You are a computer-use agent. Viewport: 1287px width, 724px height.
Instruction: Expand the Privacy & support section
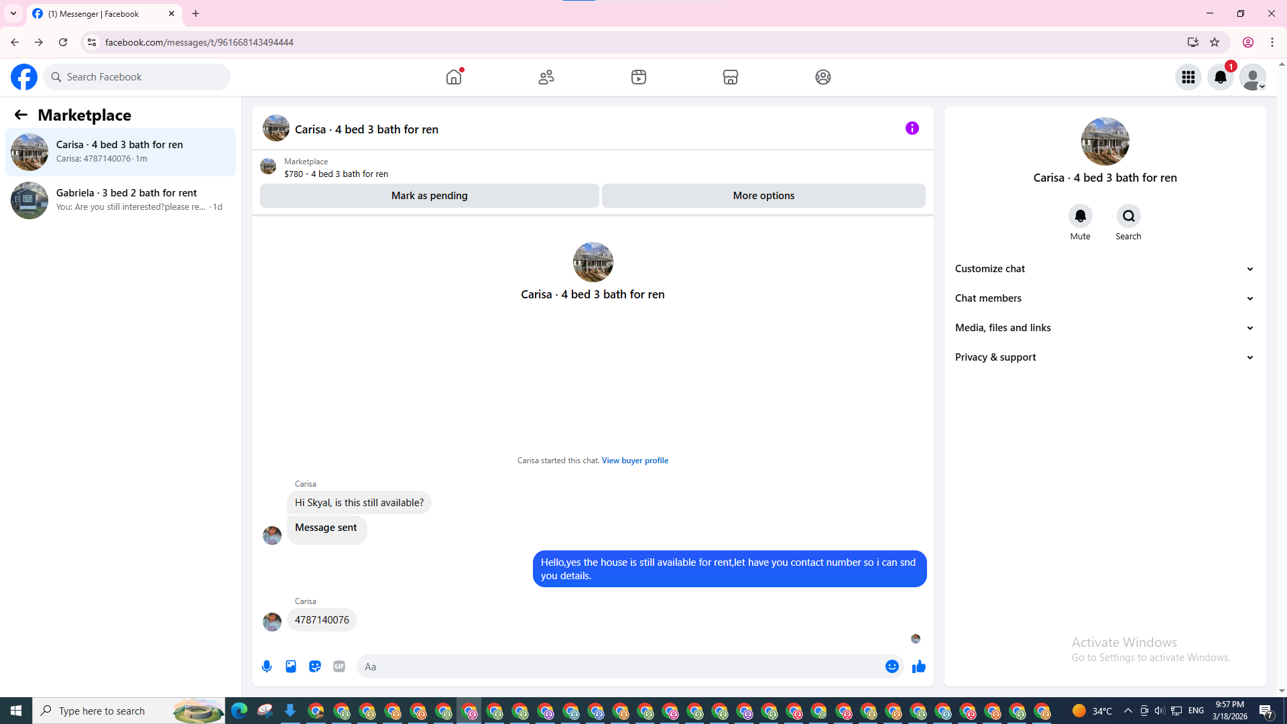[x=1104, y=357]
